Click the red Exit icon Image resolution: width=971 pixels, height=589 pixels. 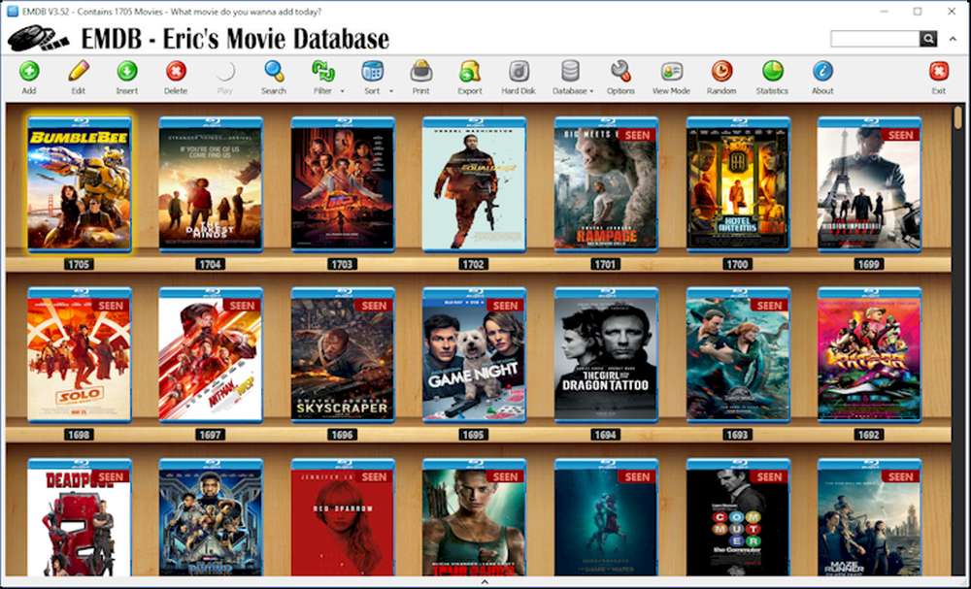939,71
